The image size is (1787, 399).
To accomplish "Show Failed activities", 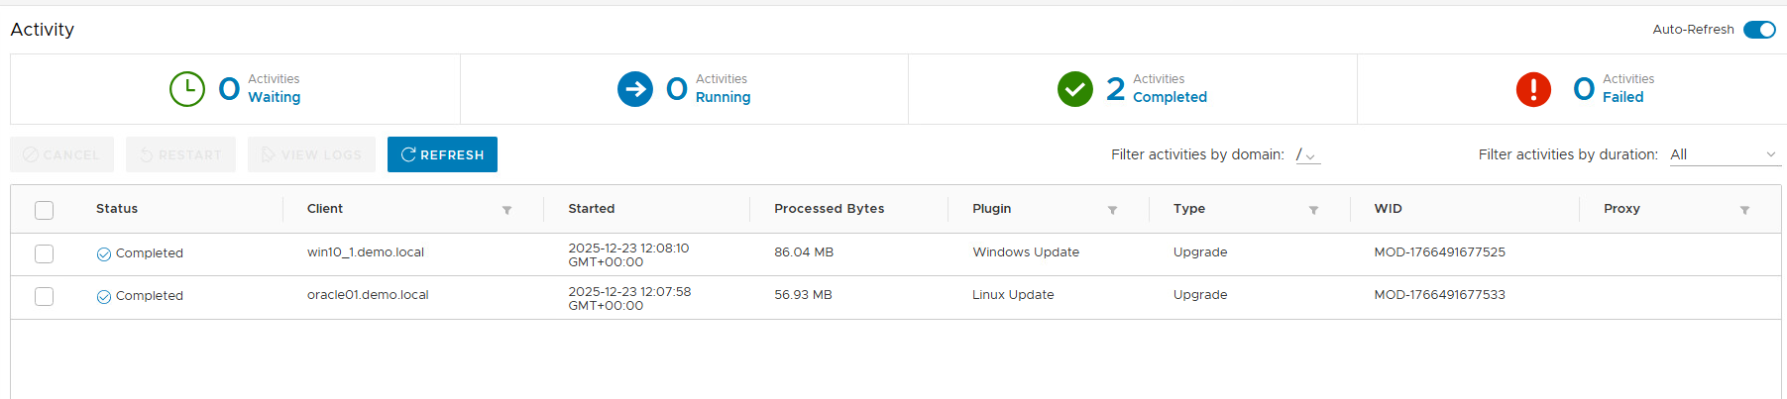I will 1622,97.
